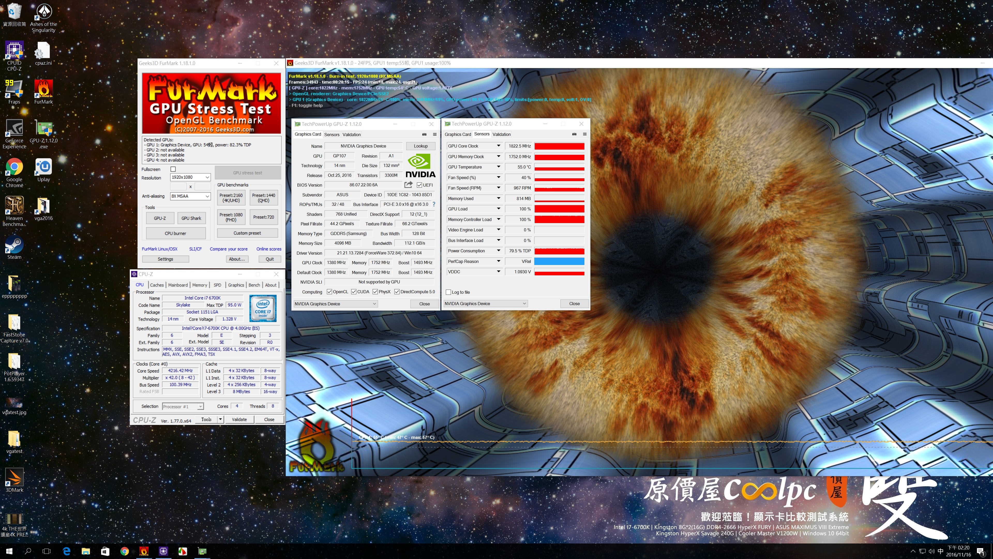
Task: Open the cpuz.ini file icon
Action: point(43,53)
